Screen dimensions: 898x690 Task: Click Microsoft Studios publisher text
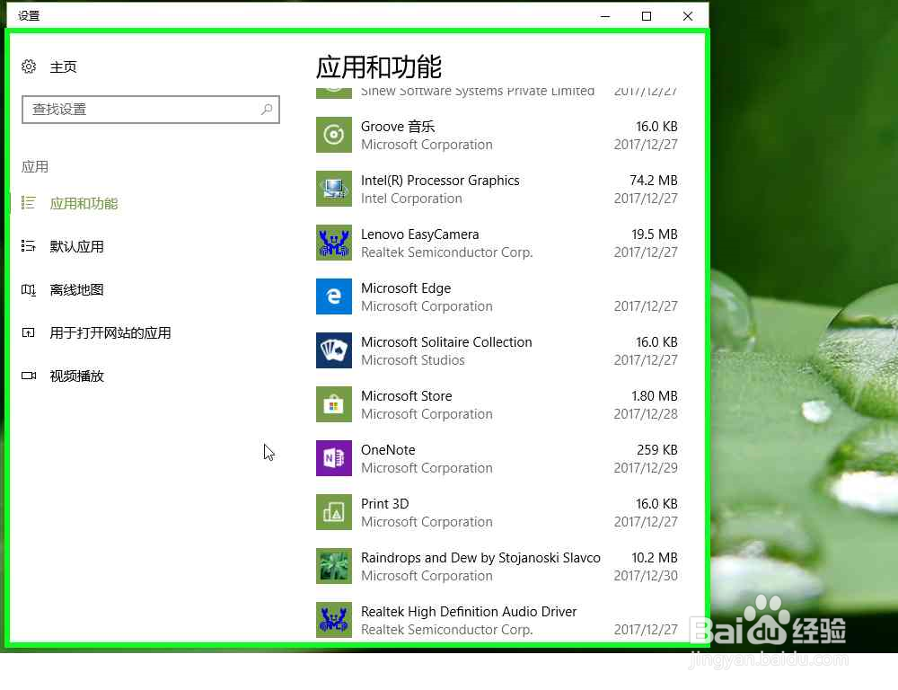tap(412, 360)
